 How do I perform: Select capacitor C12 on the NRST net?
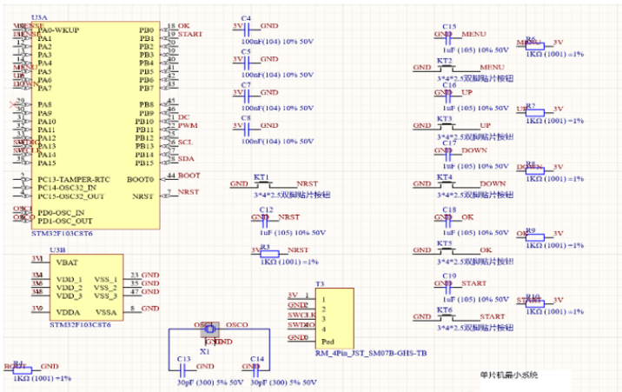point(265,222)
